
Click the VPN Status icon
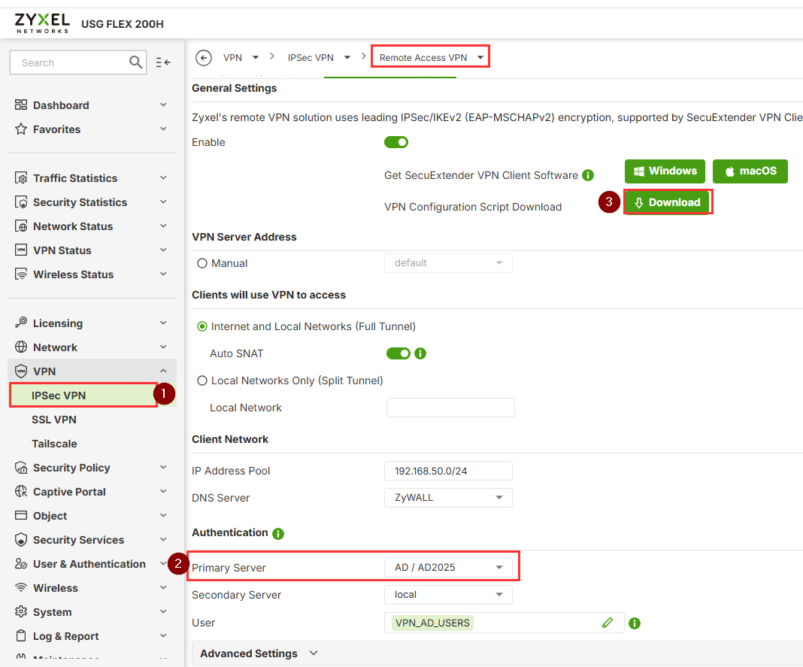pyautogui.click(x=21, y=250)
